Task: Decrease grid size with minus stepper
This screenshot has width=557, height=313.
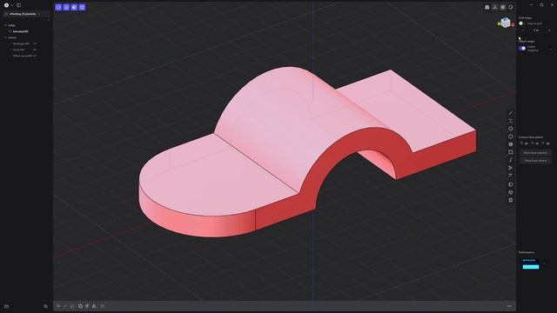Action: click(522, 30)
